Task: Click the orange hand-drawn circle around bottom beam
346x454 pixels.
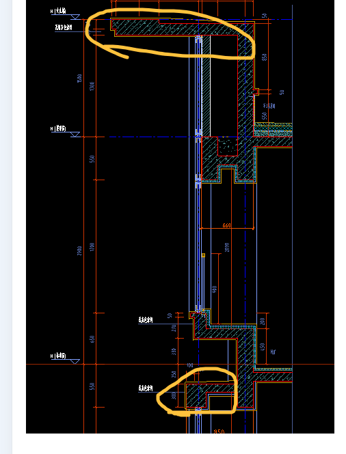Action: 198,392
